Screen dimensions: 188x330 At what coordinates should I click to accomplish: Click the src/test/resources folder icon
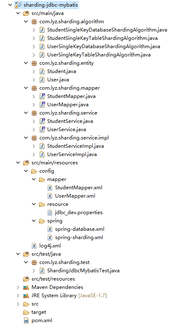click(x=26, y=279)
